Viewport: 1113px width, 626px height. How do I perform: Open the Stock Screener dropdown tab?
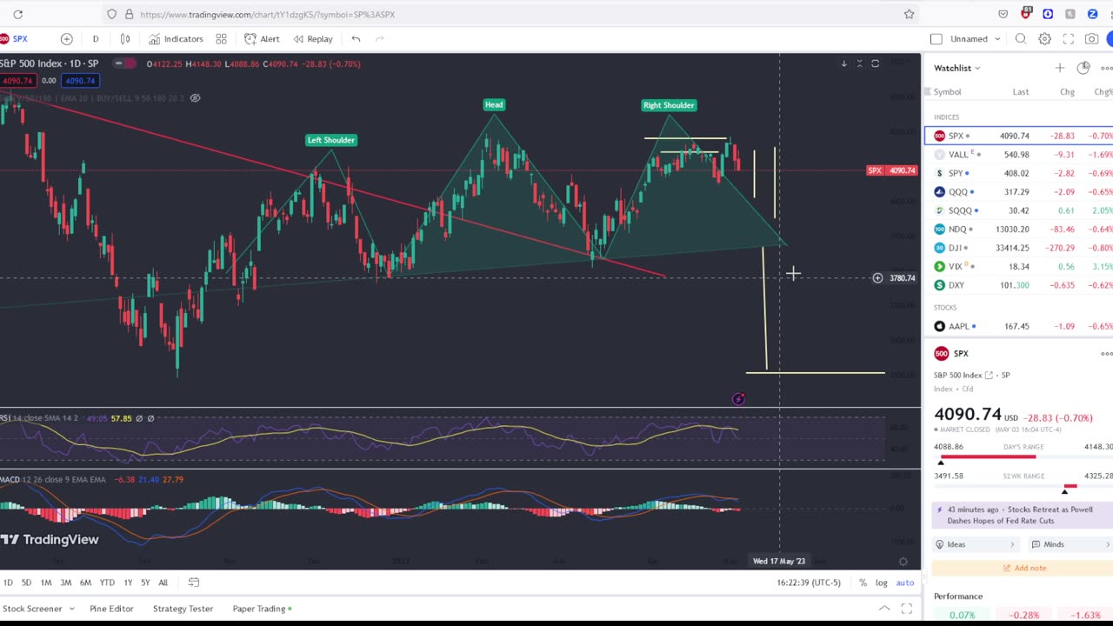[x=38, y=609]
